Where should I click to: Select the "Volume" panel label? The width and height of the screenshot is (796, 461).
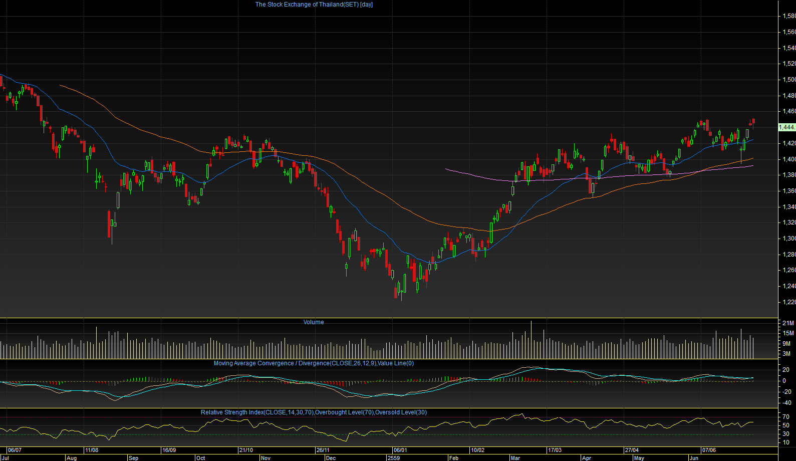coord(314,322)
